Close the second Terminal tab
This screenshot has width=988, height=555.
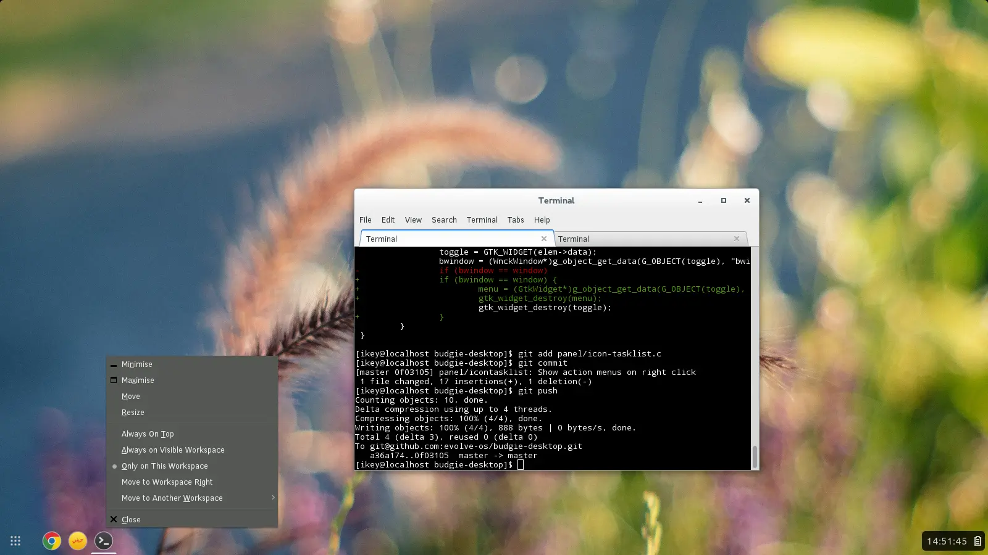click(x=737, y=239)
